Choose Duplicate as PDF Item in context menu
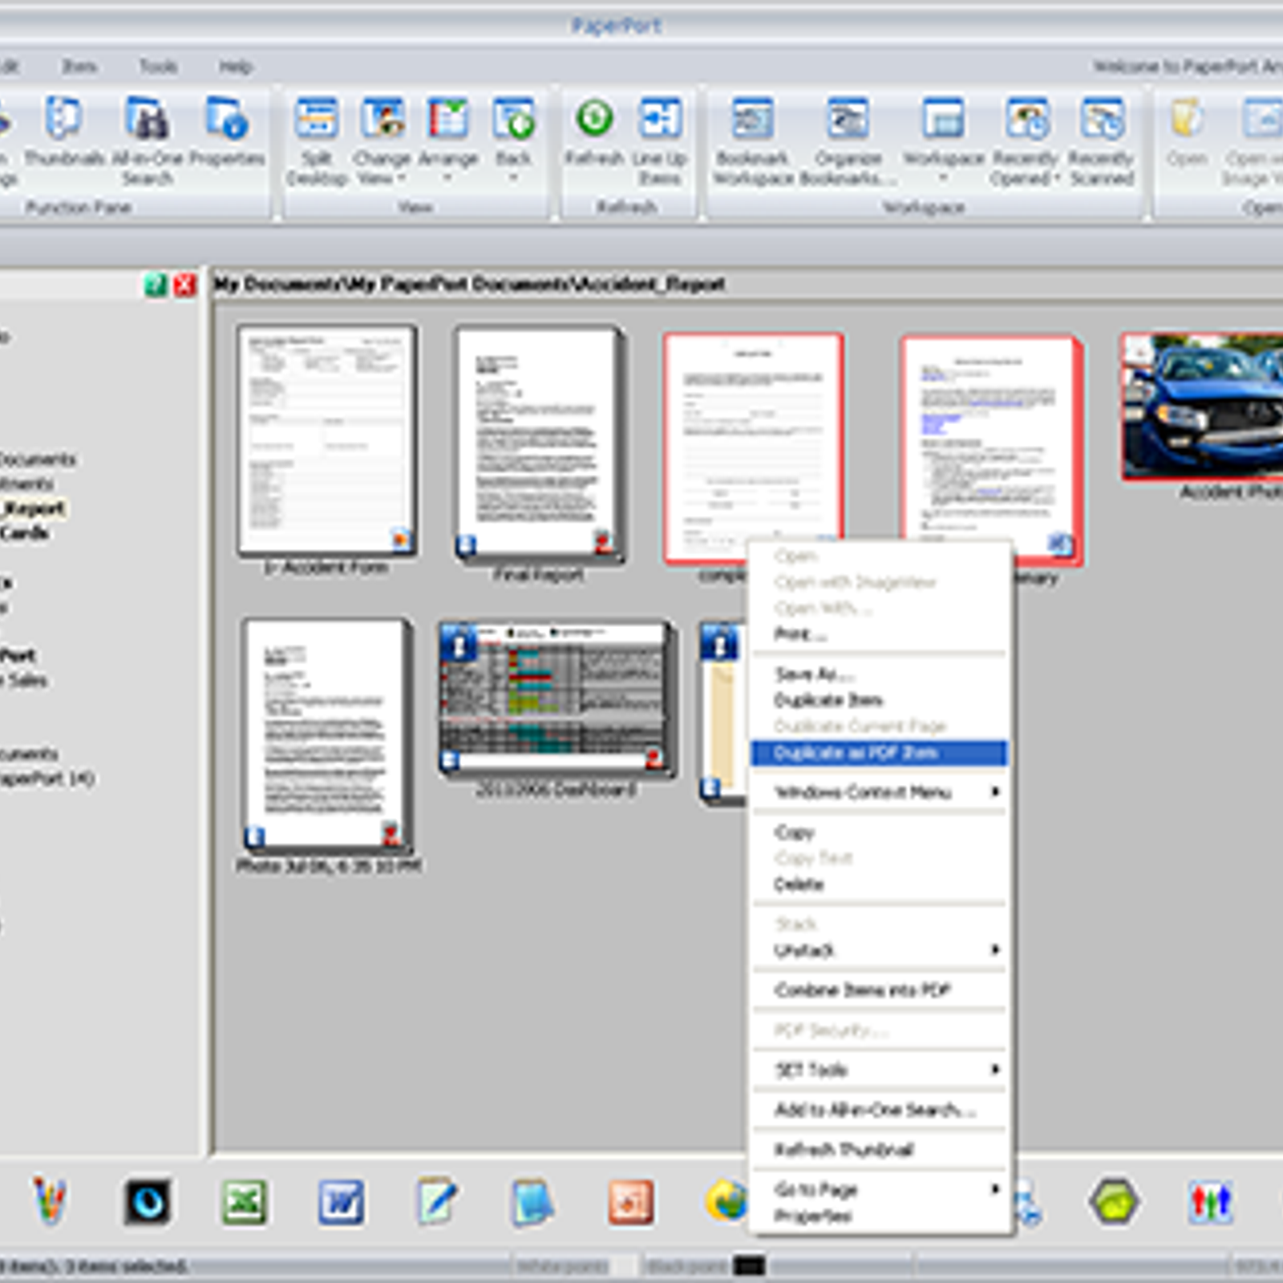 click(x=879, y=753)
